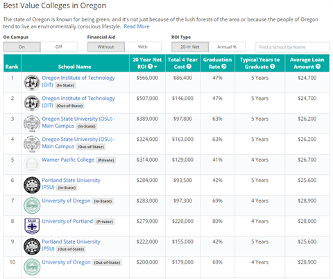This screenshot has height=279, width=333.
Task: Click the Best Value Colleges in Oregon heading
Action: (55, 6)
